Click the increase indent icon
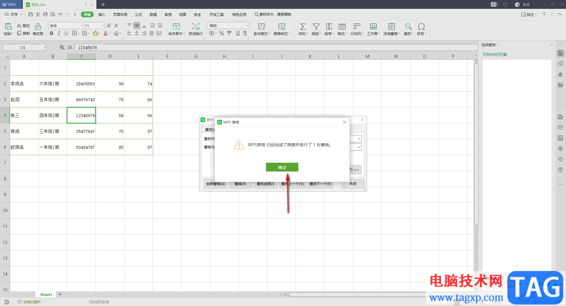 (x=160, y=26)
